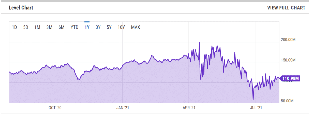The image size is (312, 115).
Task: Choose the 6M range option
Action: click(x=62, y=27)
